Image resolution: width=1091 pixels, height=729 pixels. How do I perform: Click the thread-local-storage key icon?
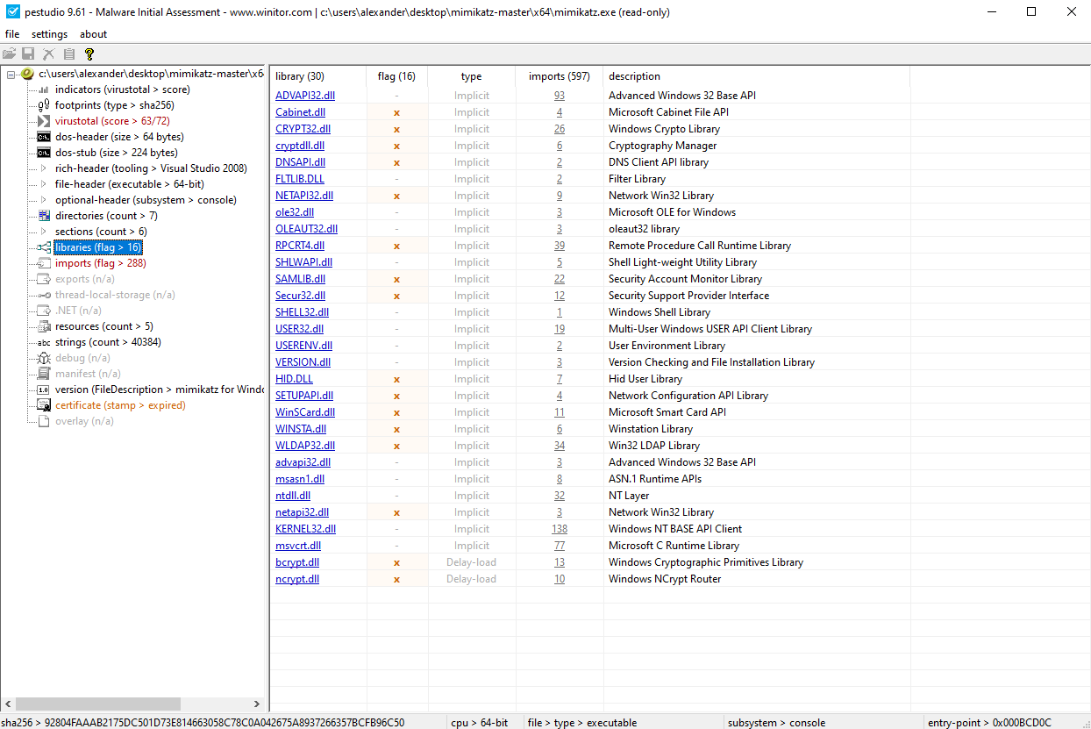tap(44, 295)
